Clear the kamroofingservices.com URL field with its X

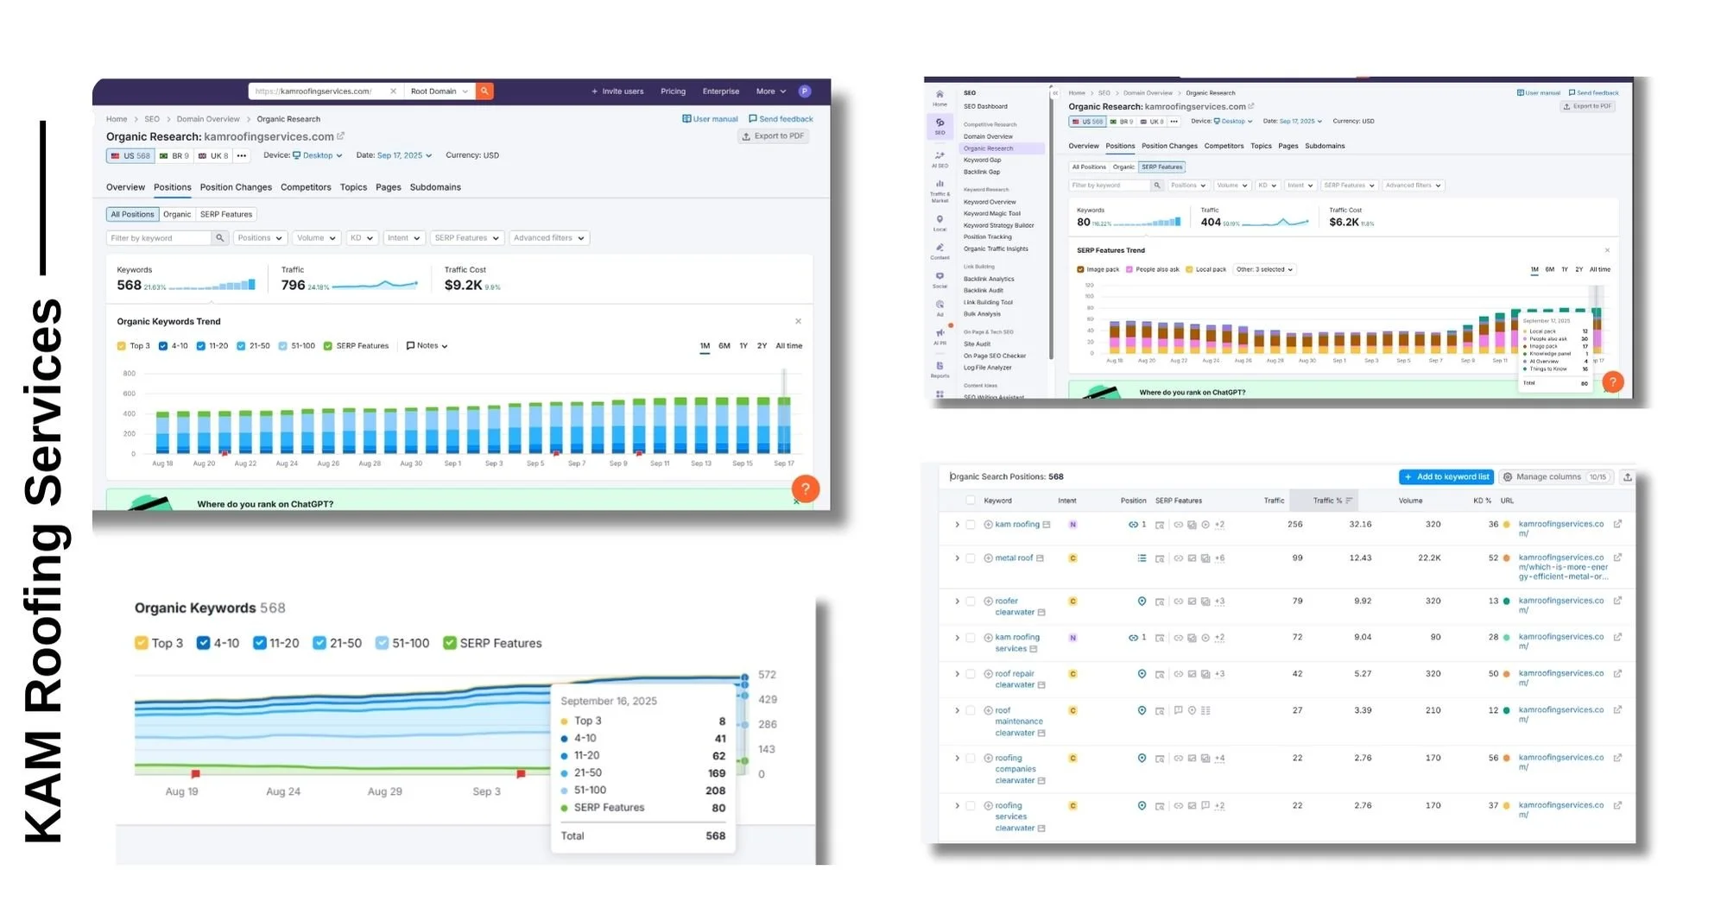pos(393,91)
